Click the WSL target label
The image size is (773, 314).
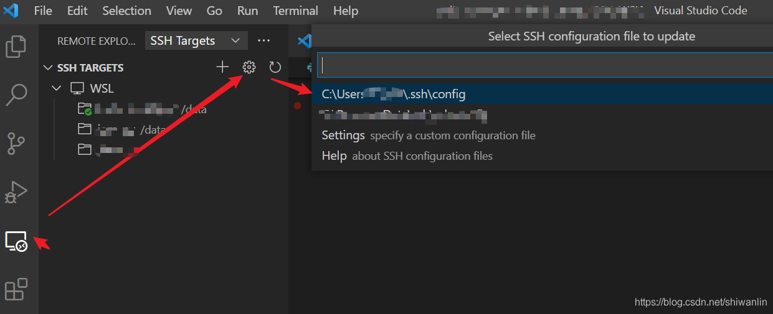point(102,88)
